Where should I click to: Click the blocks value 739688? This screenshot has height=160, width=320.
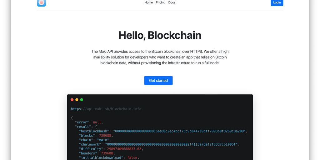[x=105, y=136]
